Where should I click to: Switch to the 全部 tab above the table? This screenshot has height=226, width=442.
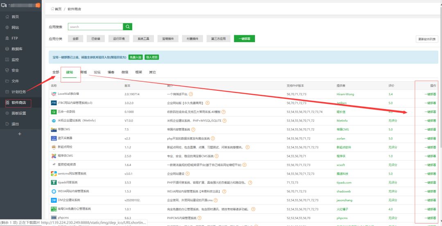56,72
